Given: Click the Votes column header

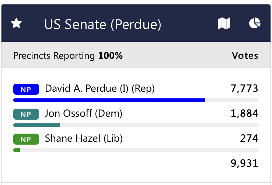Looking at the screenshot, I should click(x=245, y=56).
